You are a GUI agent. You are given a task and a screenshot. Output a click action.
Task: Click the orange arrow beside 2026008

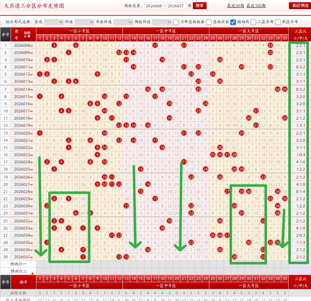pyautogui.click(x=31, y=46)
